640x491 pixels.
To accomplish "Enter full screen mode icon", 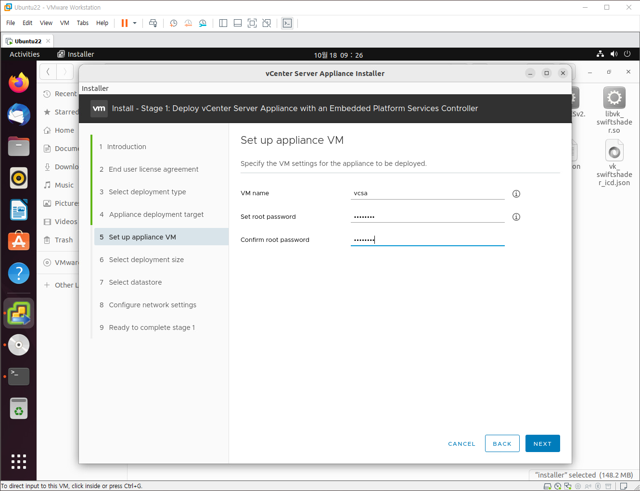I will point(252,23).
